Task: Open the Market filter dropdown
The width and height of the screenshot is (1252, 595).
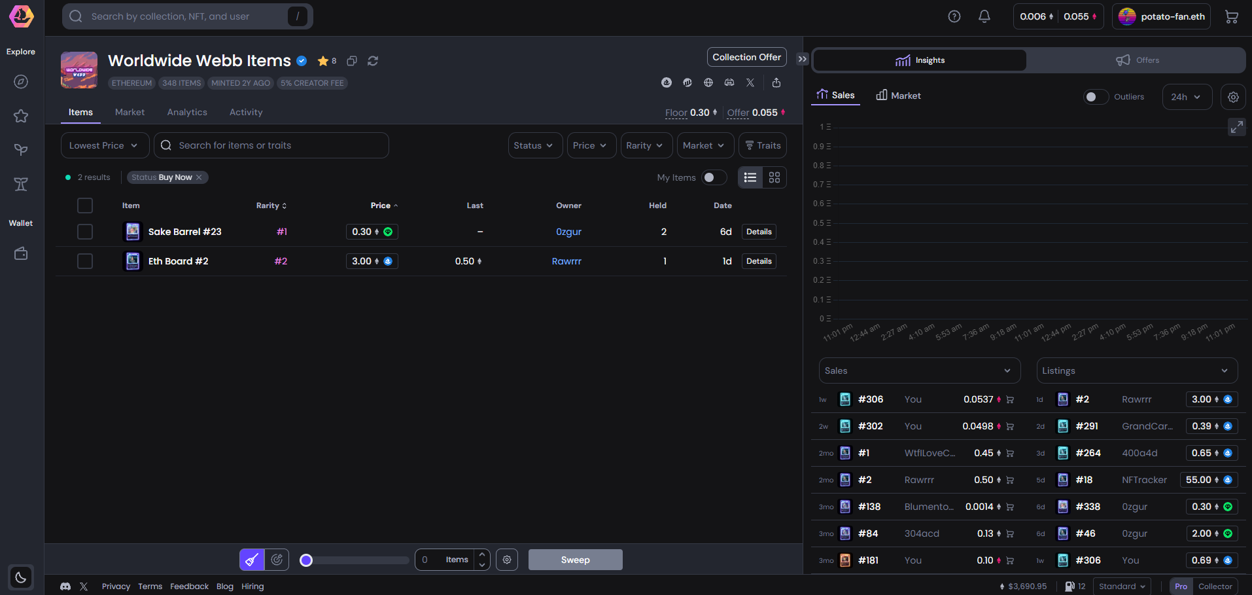Action: (705, 145)
